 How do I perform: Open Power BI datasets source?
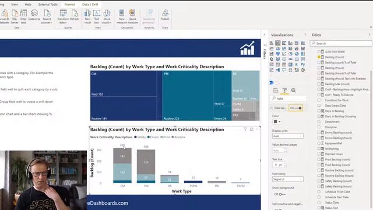click(x=4, y=17)
